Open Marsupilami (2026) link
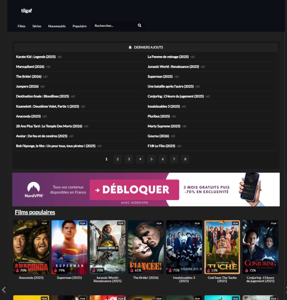 click(30, 67)
